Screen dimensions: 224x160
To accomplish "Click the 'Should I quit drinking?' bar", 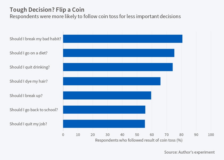I will (118, 67).
